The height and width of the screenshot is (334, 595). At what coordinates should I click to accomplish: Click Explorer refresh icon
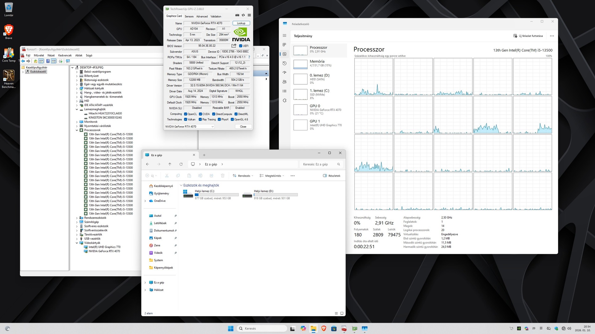(181, 164)
